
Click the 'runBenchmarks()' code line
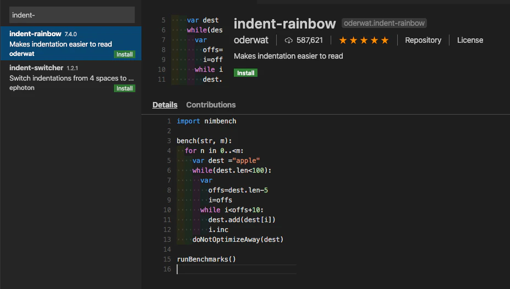[206, 259]
